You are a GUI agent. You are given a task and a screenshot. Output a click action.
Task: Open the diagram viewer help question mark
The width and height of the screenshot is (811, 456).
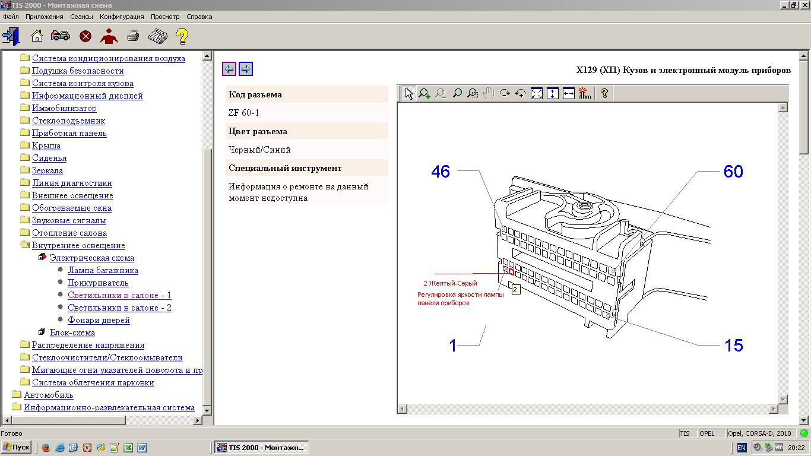pyautogui.click(x=604, y=93)
